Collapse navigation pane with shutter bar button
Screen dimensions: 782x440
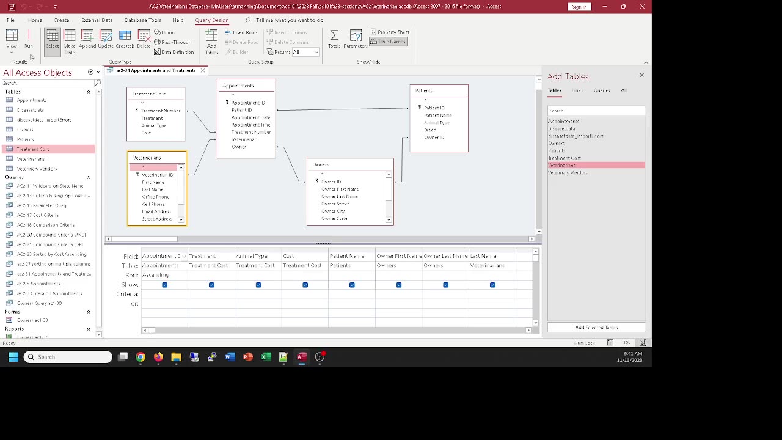tap(98, 72)
